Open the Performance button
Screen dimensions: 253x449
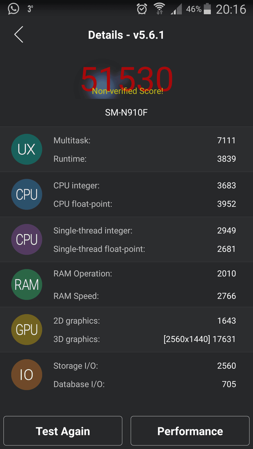190,431
